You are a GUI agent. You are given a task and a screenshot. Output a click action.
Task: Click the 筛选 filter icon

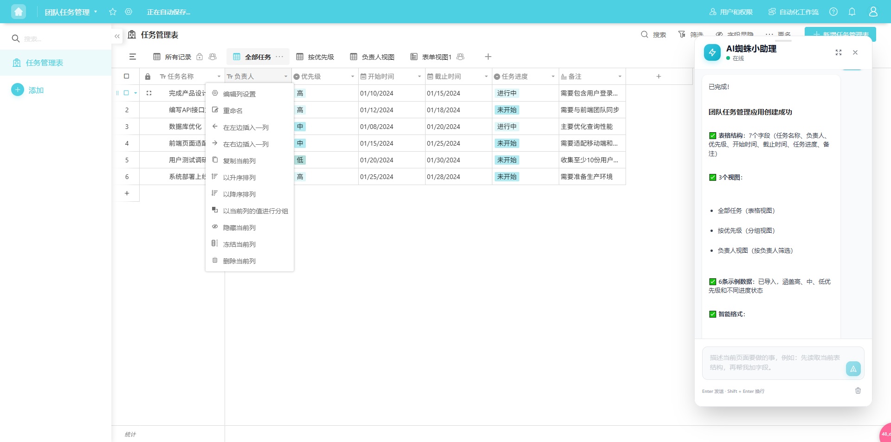pyautogui.click(x=682, y=34)
